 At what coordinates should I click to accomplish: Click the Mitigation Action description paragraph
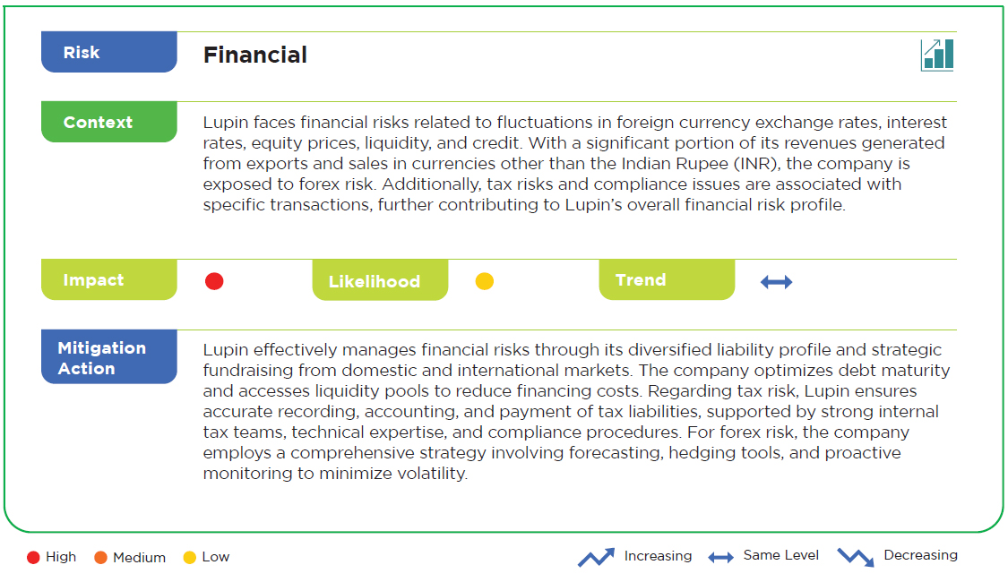[x=577, y=411]
